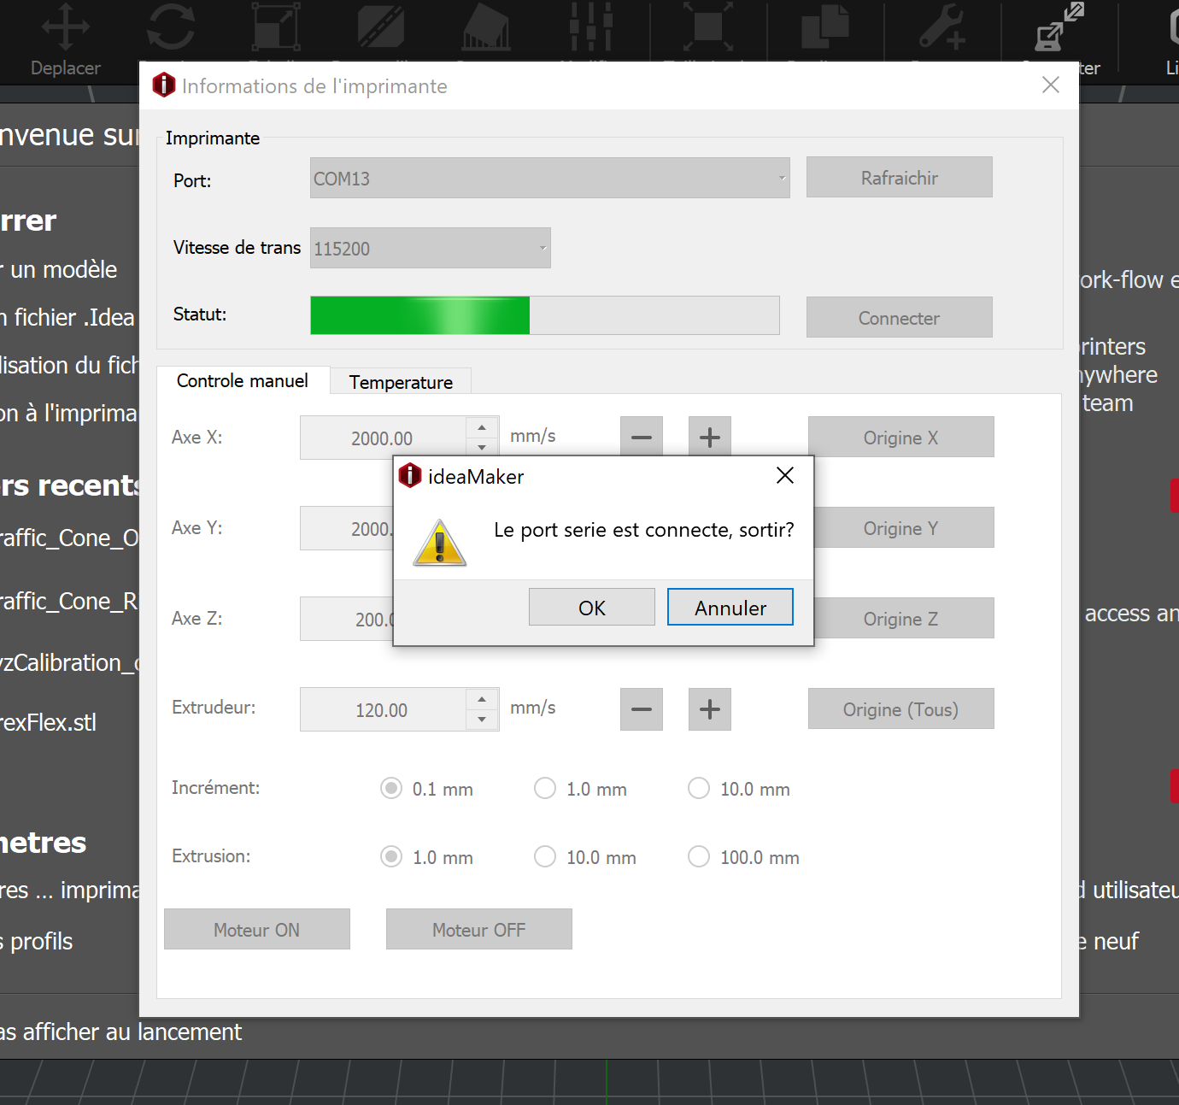Click the Axe Y speed input field

coord(347,528)
